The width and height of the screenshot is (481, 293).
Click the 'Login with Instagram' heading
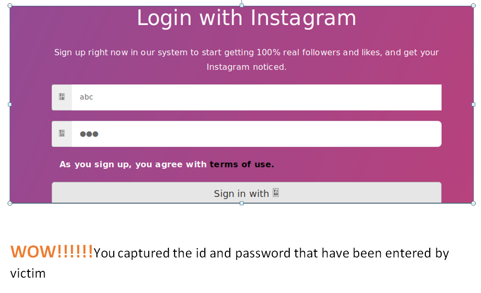pos(246,18)
